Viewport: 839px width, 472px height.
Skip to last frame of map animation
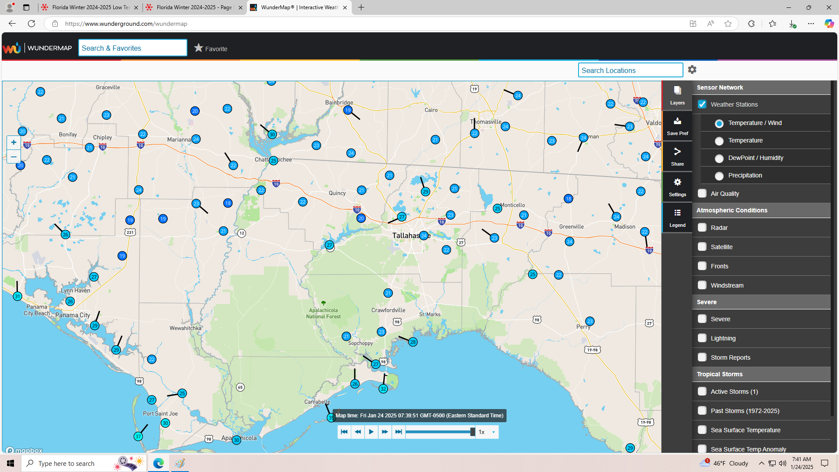click(x=399, y=432)
